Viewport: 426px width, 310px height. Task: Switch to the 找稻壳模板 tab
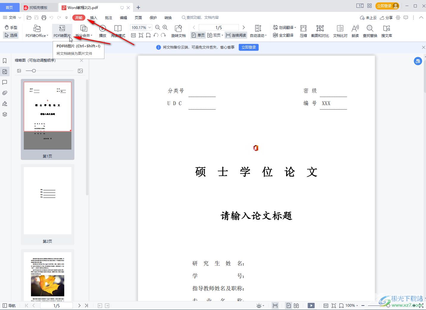39,7
